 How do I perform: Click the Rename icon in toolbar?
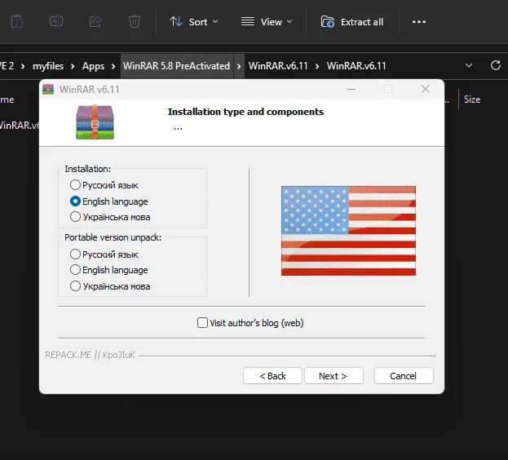[x=56, y=22]
